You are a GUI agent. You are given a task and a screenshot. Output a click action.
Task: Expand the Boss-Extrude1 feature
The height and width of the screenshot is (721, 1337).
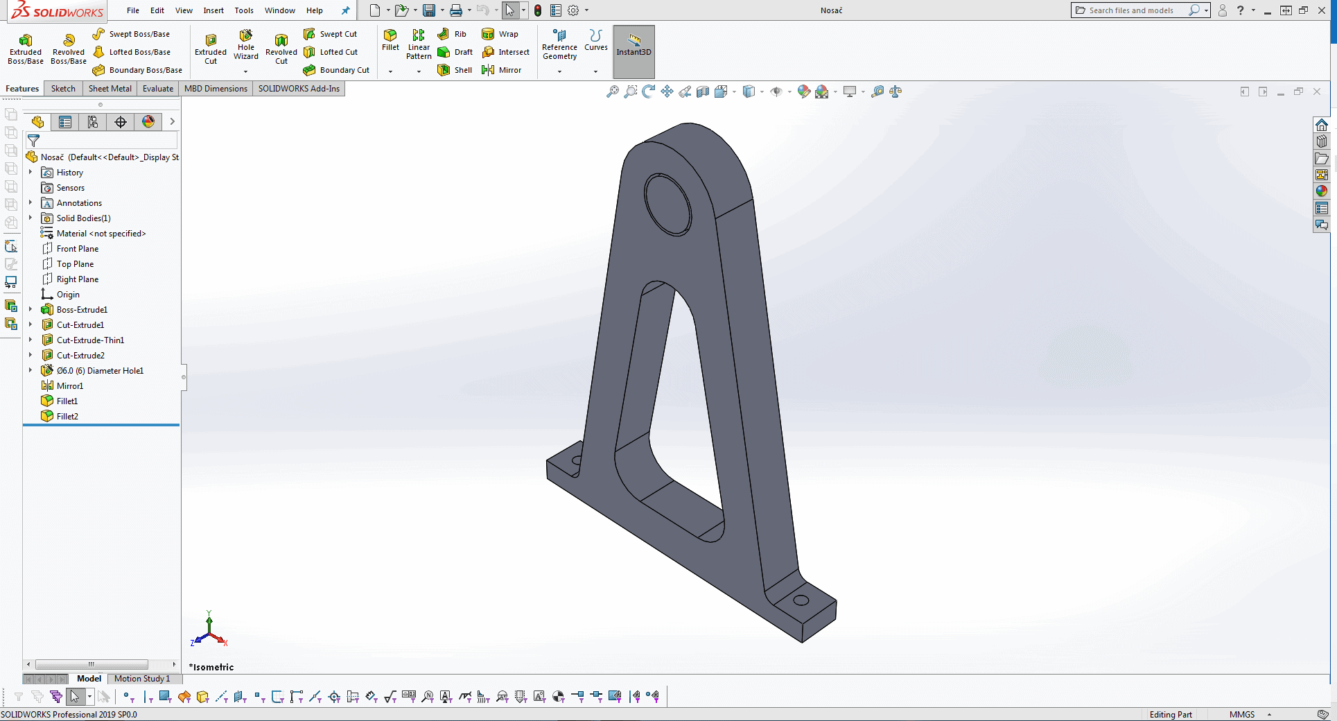click(x=30, y=309)
